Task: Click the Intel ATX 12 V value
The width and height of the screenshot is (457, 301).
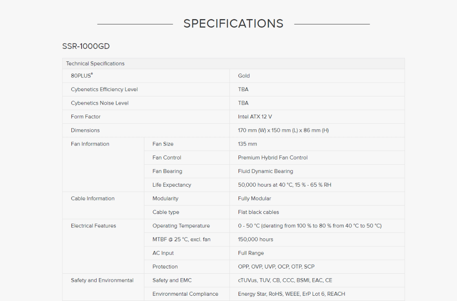Action: pos(255,117)
